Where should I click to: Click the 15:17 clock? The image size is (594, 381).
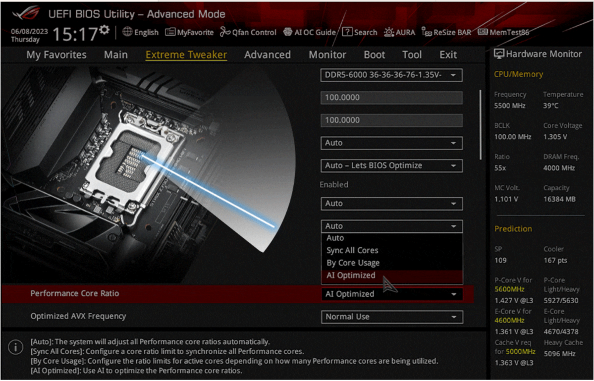coord(75,35)
